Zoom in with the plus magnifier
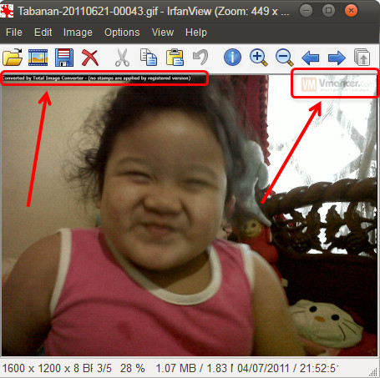The height and width of the screenshot is (378, 380). 259,58
